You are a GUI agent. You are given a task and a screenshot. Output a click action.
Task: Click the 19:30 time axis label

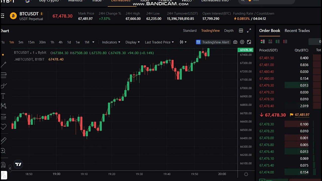click(x=139, y=174)
